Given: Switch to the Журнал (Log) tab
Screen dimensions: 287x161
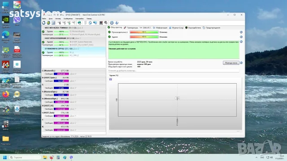Looking at the screenshot, I should 176,28.
